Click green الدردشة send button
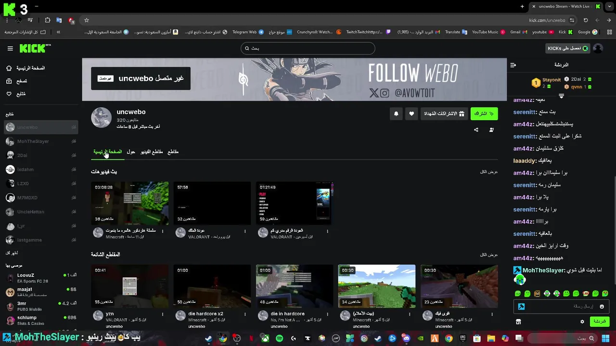Image resolution: width=616 pixels, height=346 pixels. tap(599, 321)
